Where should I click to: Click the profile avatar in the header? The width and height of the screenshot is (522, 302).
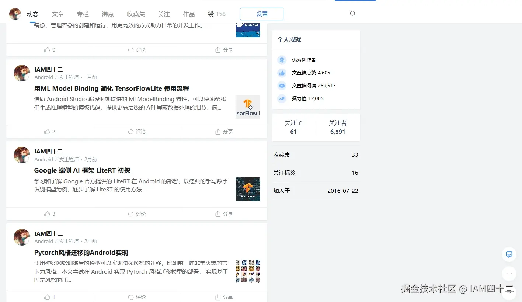click(x=15, y=14)
